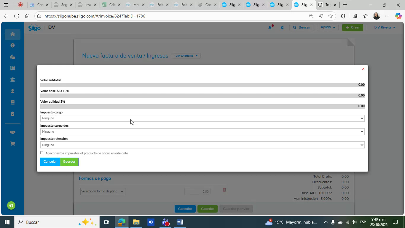Click the page Cancelar button at bottom
This screenshot has width=405, height=228.
185,209
